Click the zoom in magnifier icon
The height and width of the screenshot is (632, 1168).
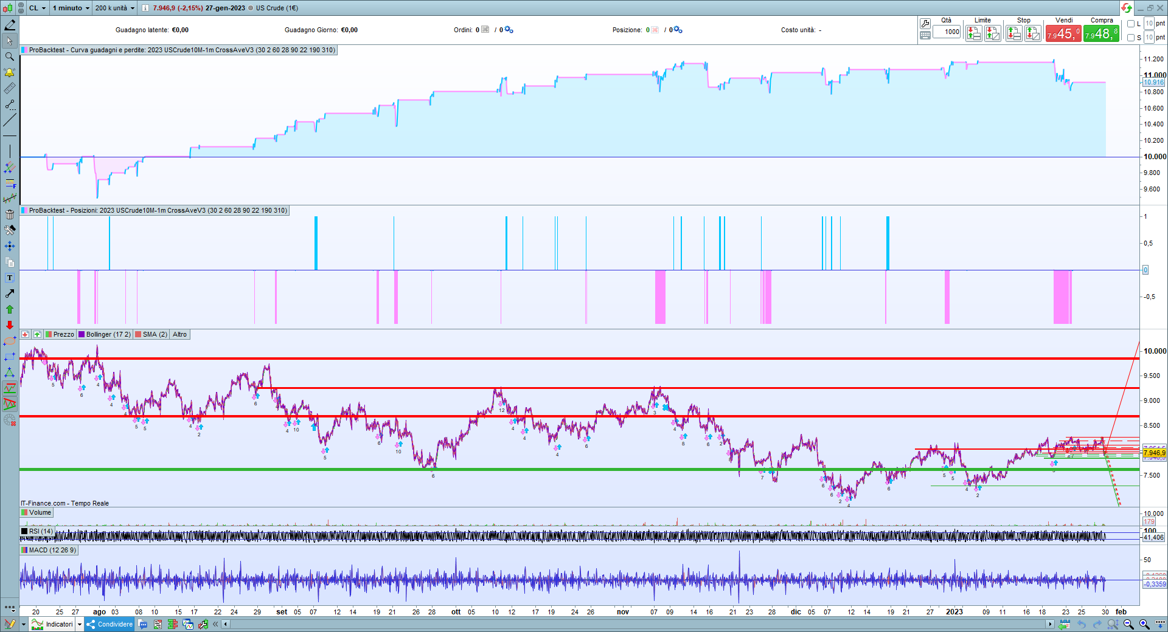click(1144, 624)
